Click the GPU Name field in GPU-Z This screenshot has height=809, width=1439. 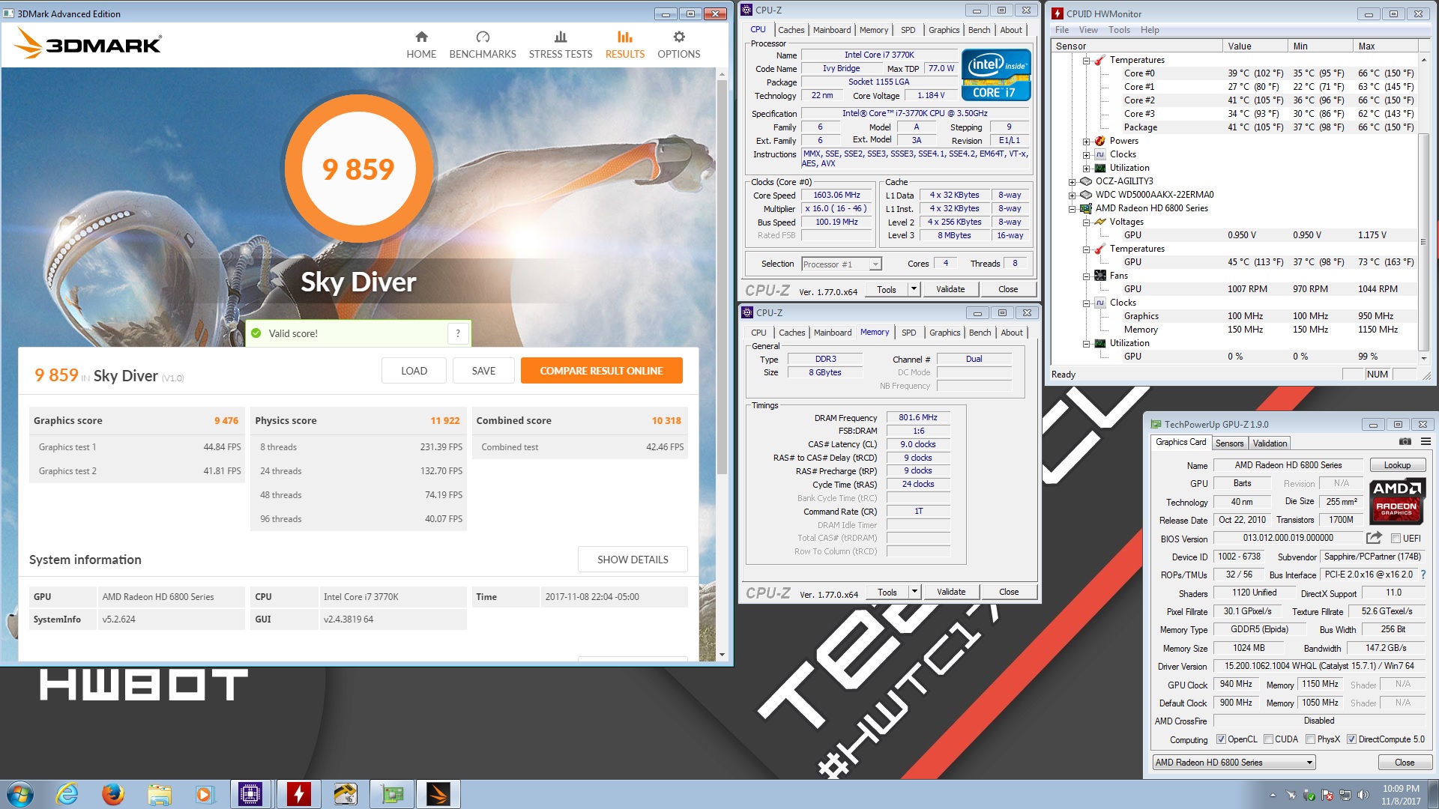(1288, 465)
